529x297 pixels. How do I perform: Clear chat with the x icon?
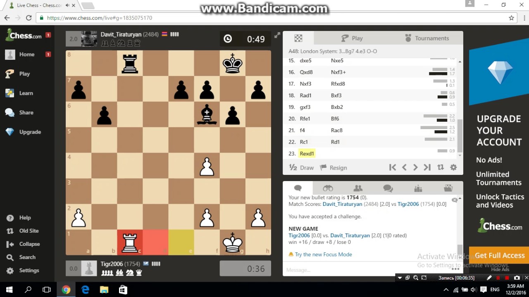(x=455, y=200)
